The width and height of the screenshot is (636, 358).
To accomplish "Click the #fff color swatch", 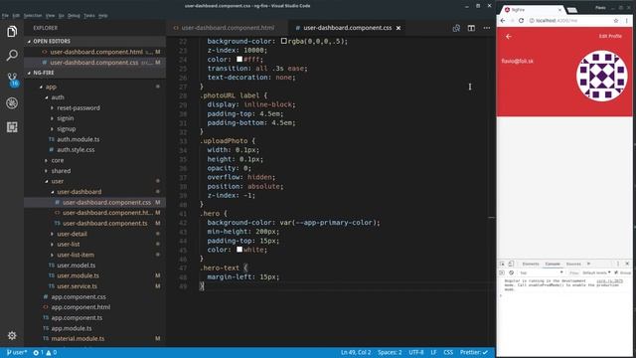I will click(239, 60).
